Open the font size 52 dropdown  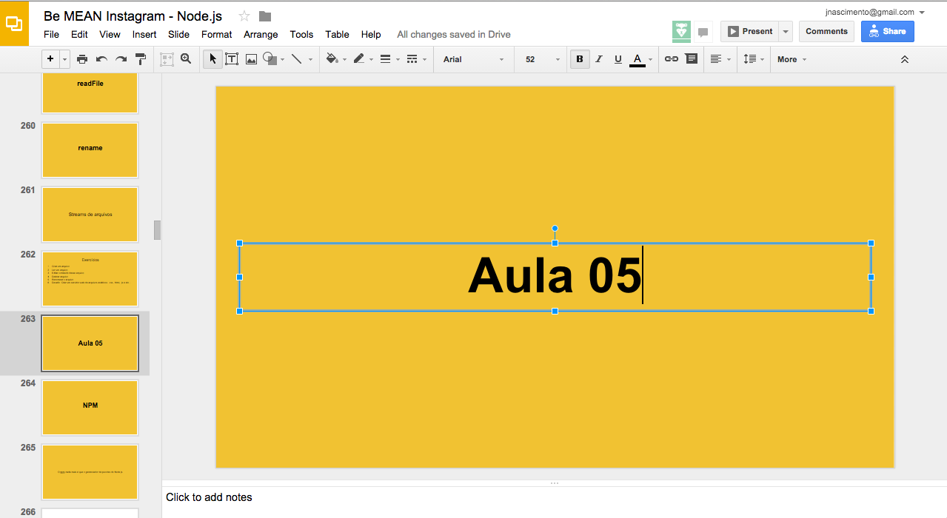(543, 59)
